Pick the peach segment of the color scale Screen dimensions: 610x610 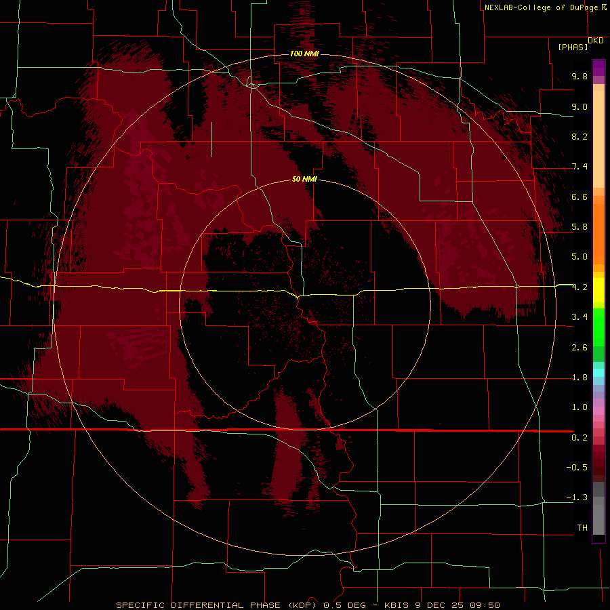pyautogui.click(x=598, y=139)
